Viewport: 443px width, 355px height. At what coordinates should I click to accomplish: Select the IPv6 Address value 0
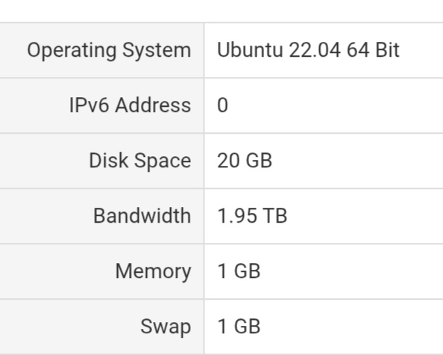click(x=222, y=105)
